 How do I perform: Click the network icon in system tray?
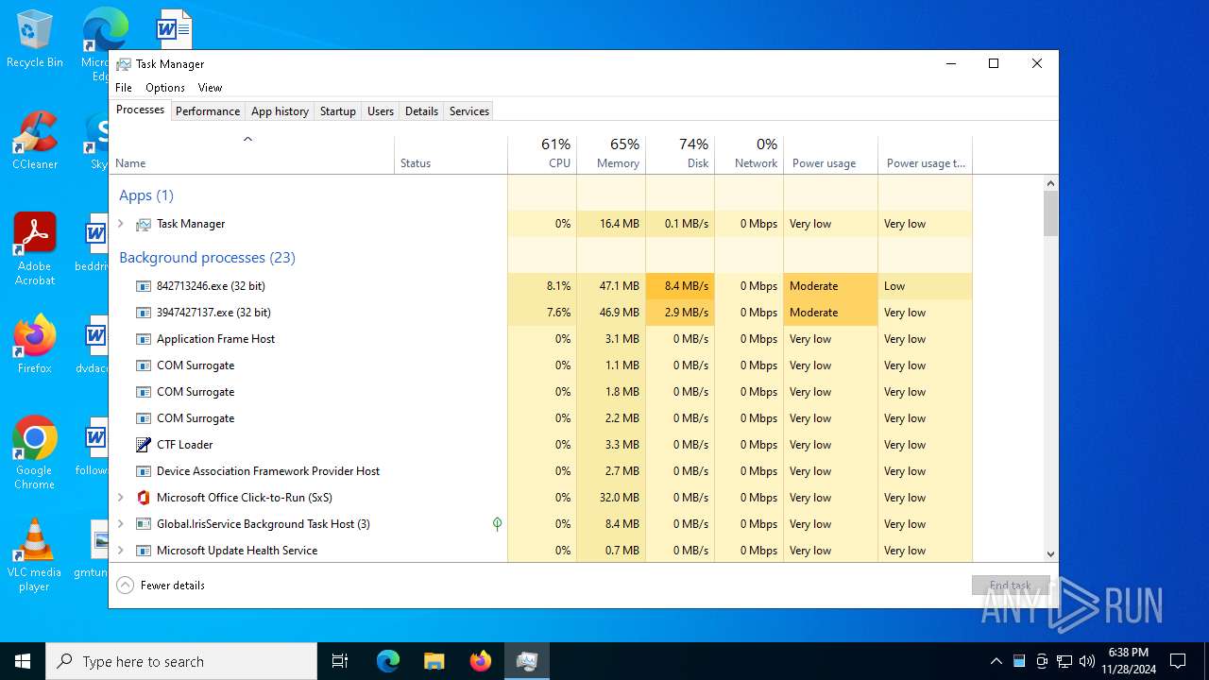pos(1064,661)
